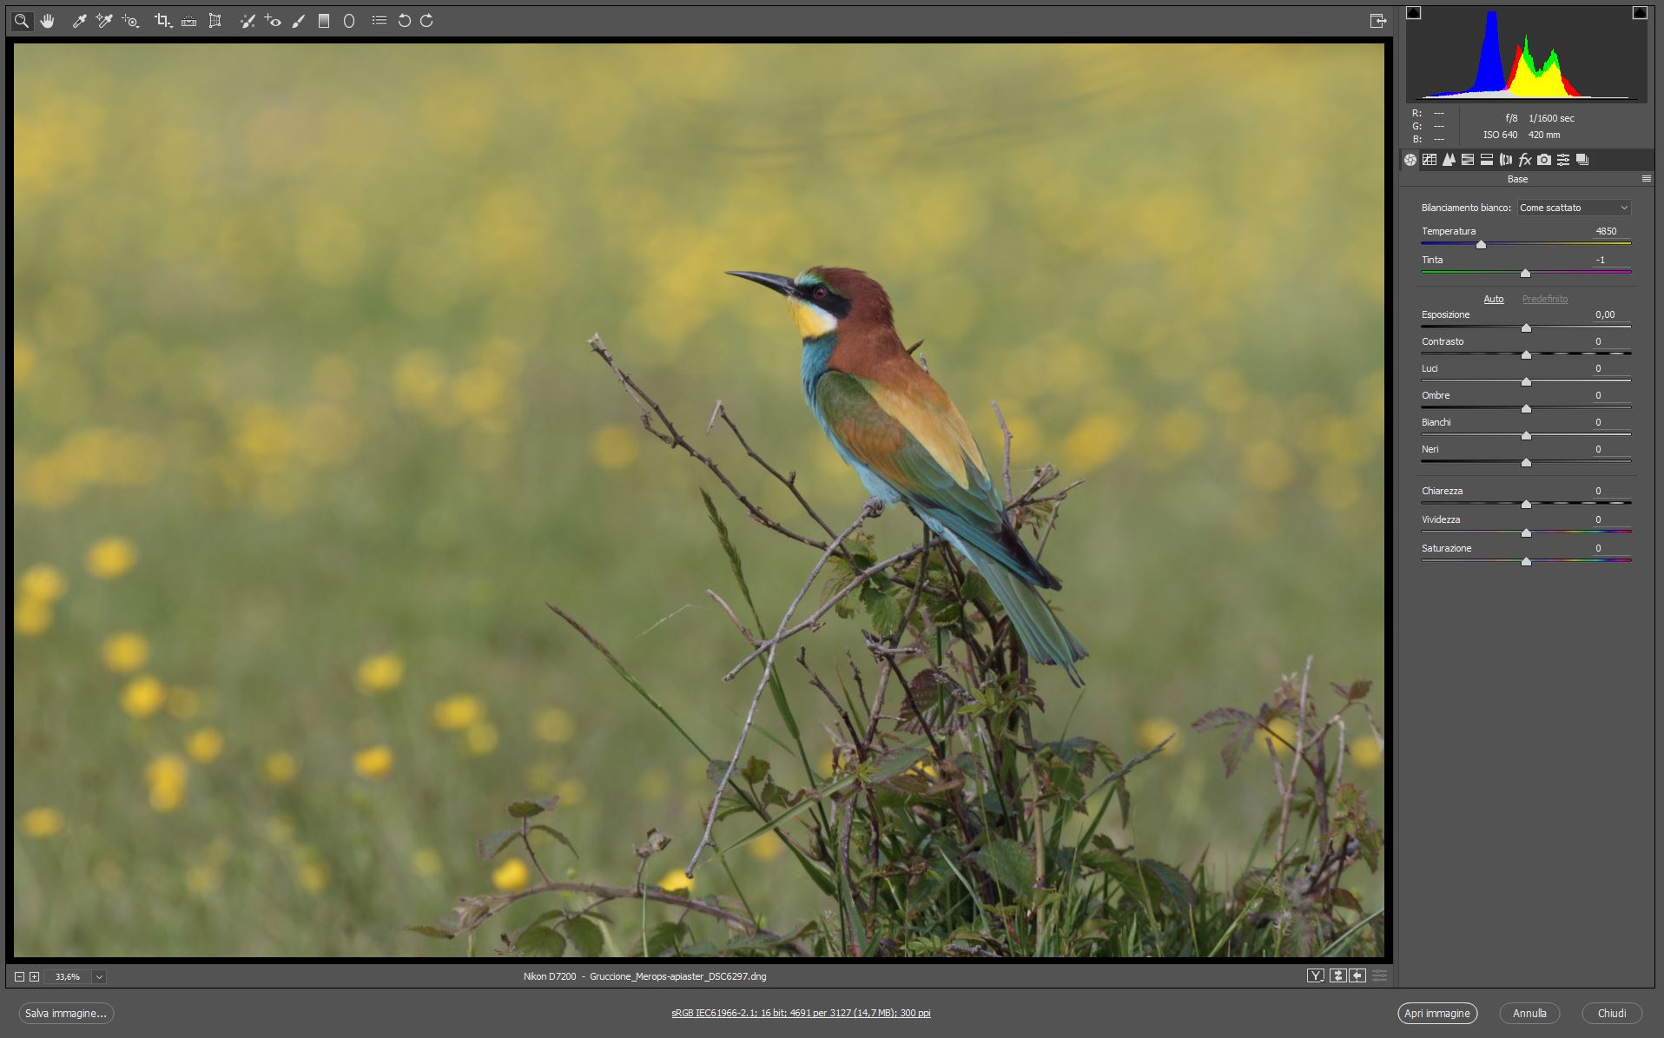Open the sRGB workflow options link

801,1013
